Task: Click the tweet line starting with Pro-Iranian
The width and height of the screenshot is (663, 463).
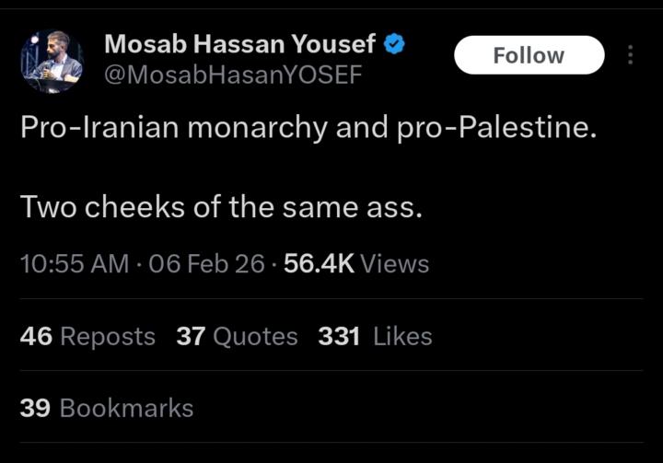Action: point(308,127)
